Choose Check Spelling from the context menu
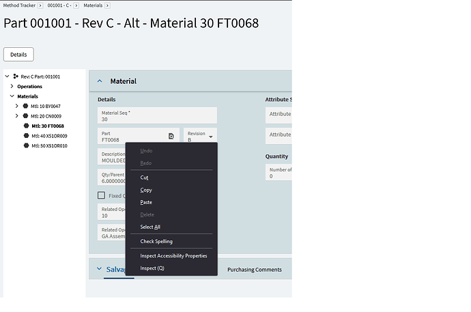 pyautogui.click(x=171, y=241)
